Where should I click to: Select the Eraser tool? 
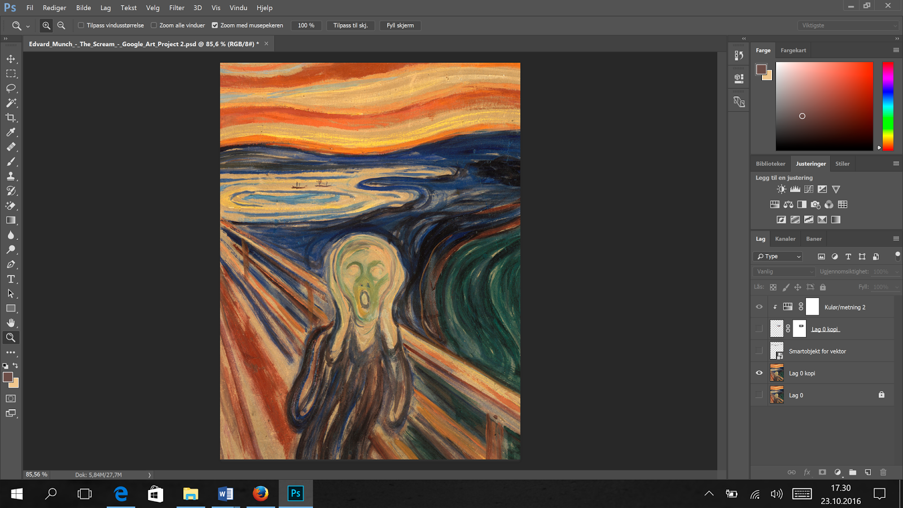coord(11,205)
